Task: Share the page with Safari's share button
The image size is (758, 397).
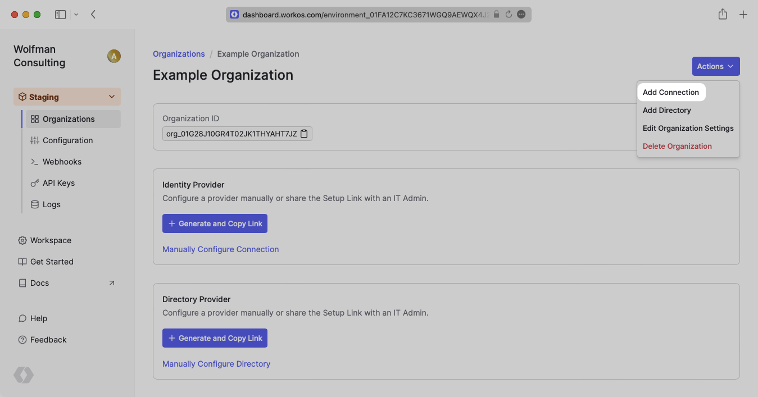Action: coord(723,14)
